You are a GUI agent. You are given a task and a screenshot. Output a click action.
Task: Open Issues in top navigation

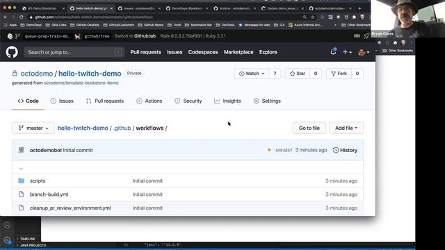pyautogui.click(x=175, y=52)
